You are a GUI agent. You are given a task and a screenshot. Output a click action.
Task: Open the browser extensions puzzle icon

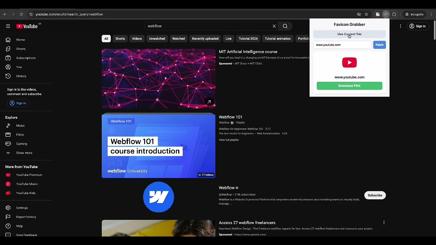point(394,14)
